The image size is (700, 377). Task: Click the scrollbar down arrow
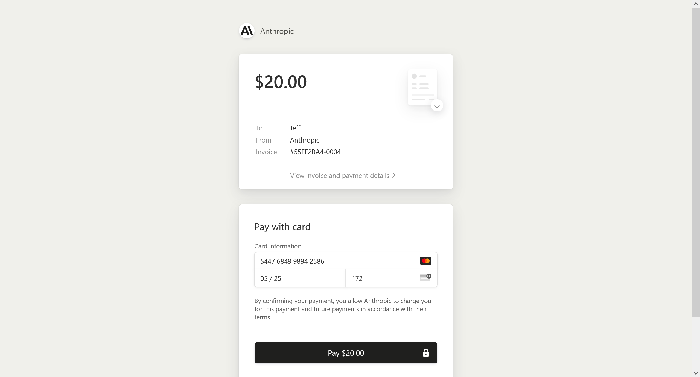click(x=696, y=373)
